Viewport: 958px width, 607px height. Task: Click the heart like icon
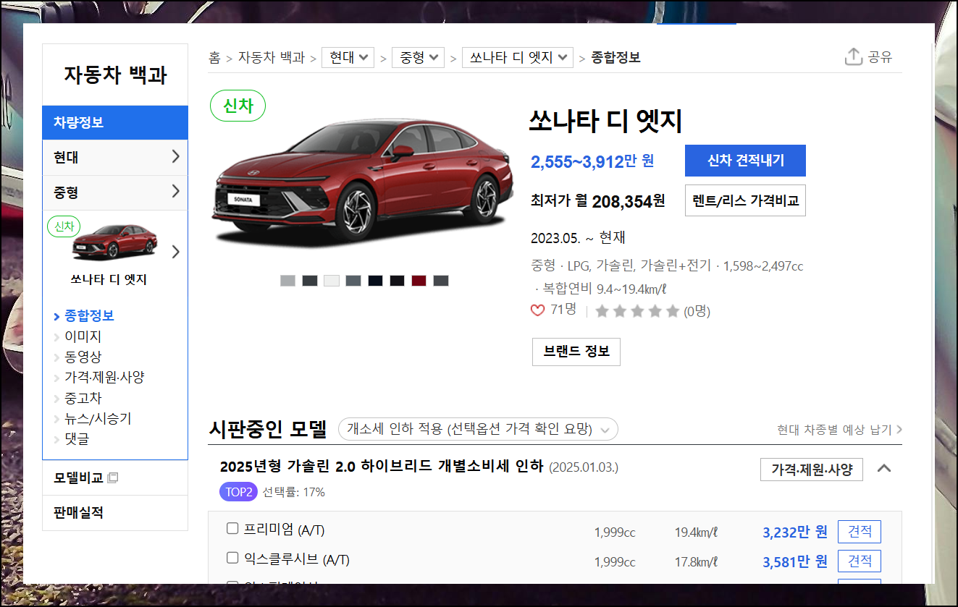tap(537, 310)
